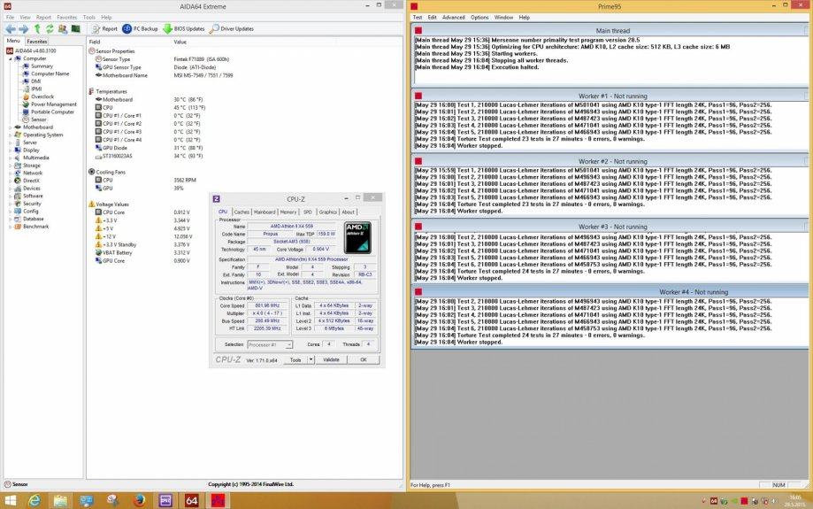Expand the Storage tree node

[10, 166]
